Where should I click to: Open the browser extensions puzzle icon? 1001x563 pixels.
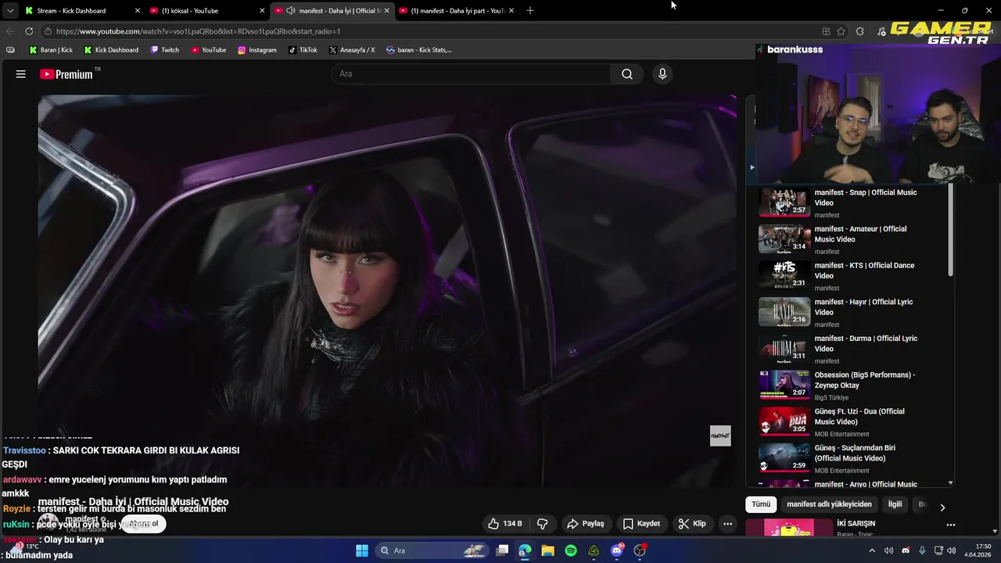point(860,31)
